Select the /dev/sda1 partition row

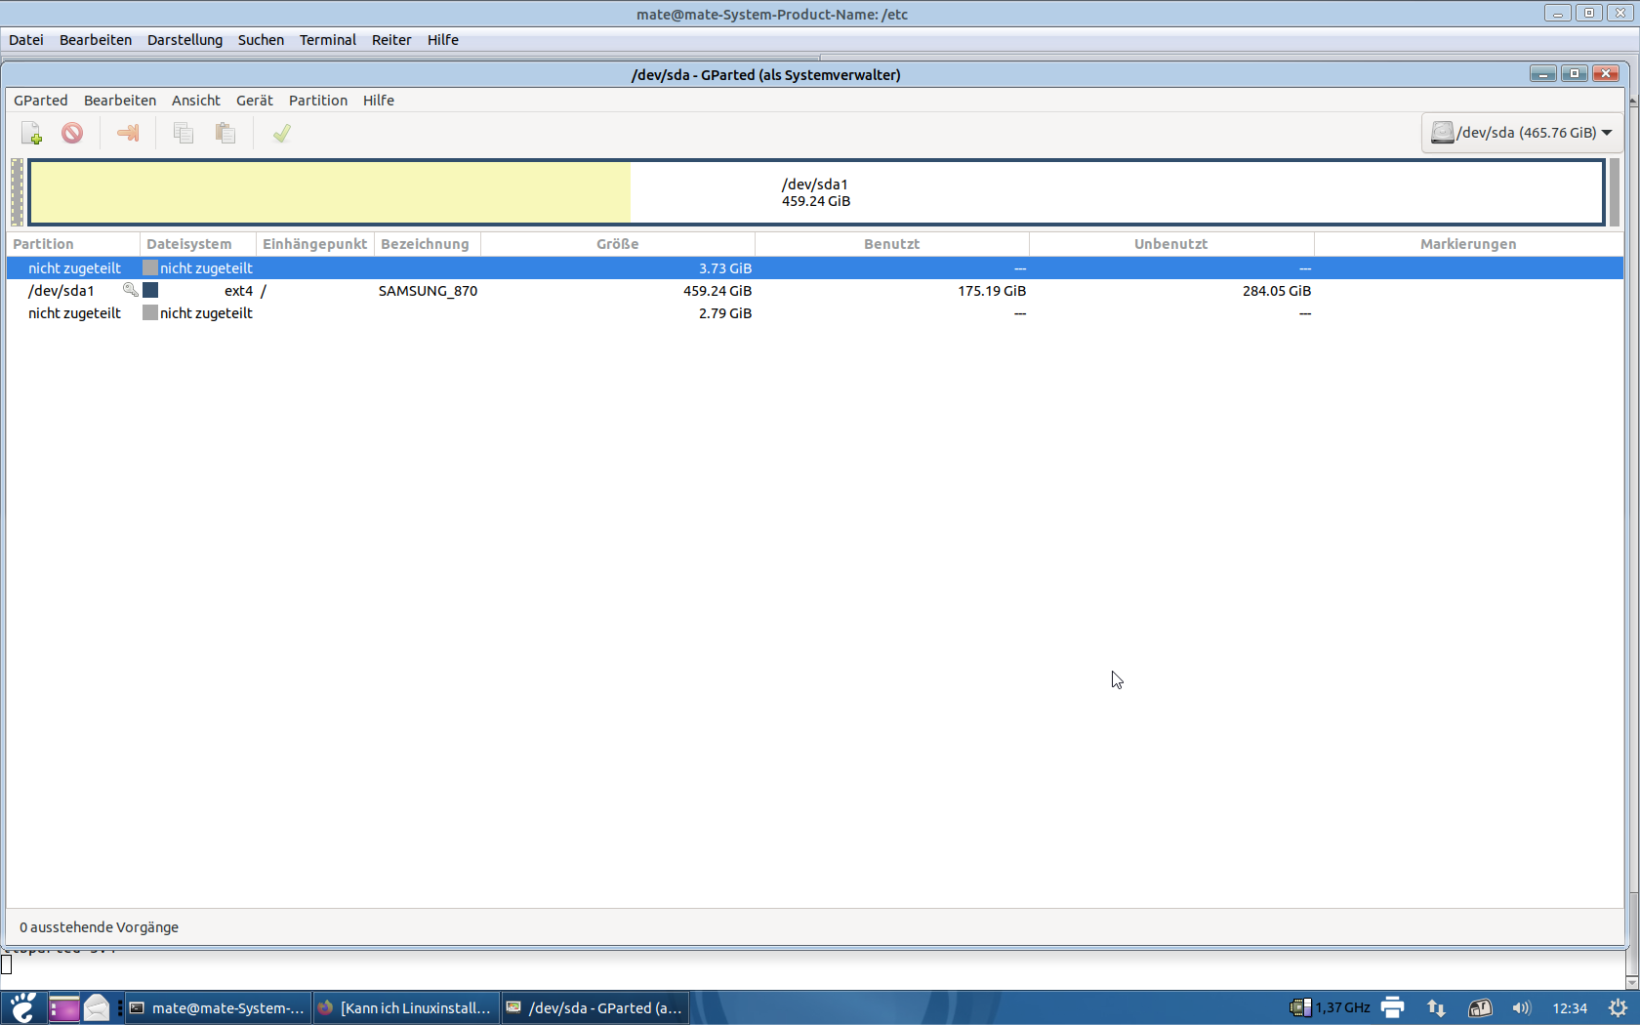tap(815, 290)
